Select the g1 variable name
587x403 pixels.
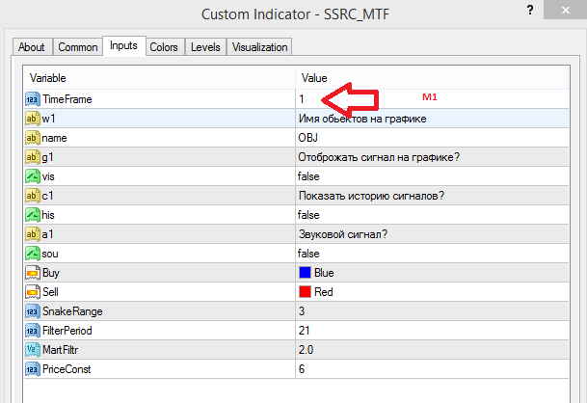tap(47, 157)
